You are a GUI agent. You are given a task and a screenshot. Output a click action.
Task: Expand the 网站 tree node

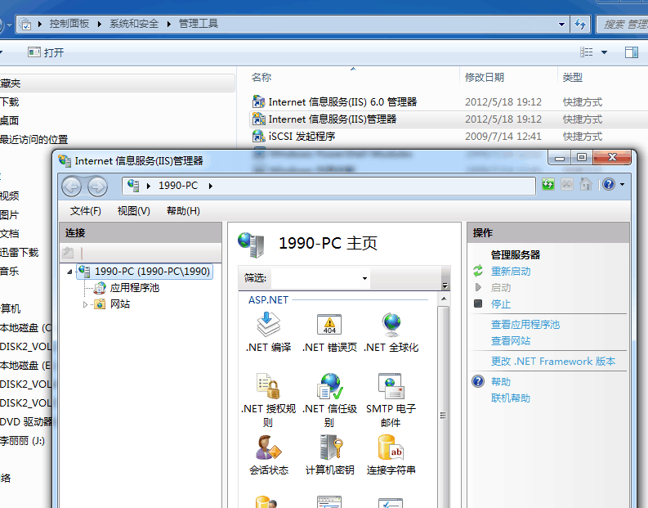coord(86,304)
